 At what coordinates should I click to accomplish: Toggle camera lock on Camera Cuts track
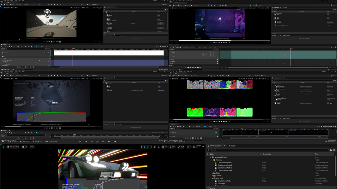(x=48, y=53)
